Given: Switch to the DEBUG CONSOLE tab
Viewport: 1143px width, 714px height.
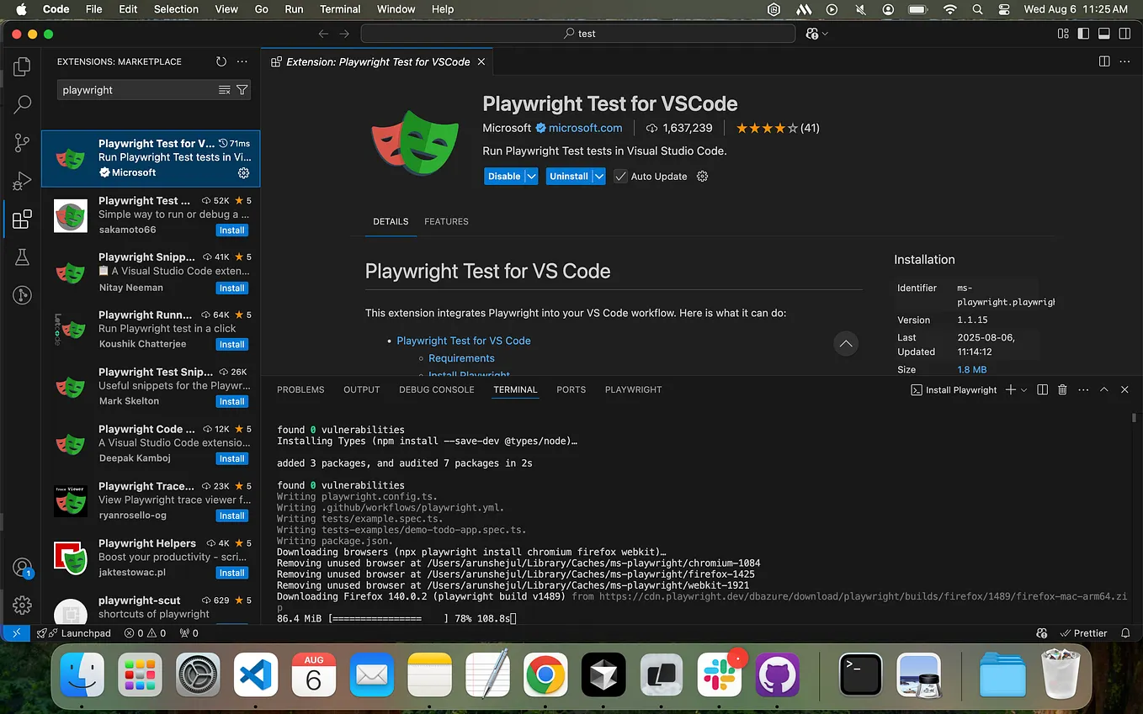Looking at the screenshot, I should coord(436,390).
